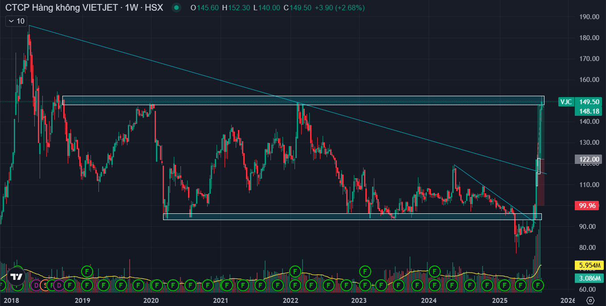Click the 2018 label on time axis

12,300
